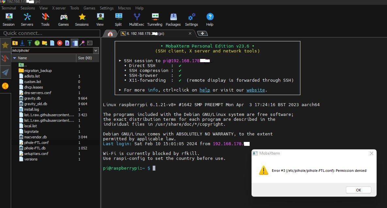
Task: Go to the parent directory using the toolbar icon
Action: (x=15, y=43)
